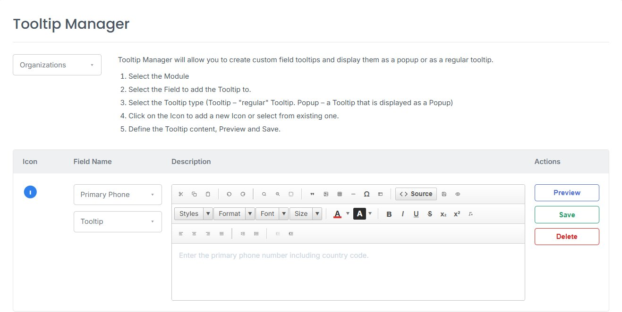Open the Styles menu in the editor
622x312 pixels.
[194, 214]
